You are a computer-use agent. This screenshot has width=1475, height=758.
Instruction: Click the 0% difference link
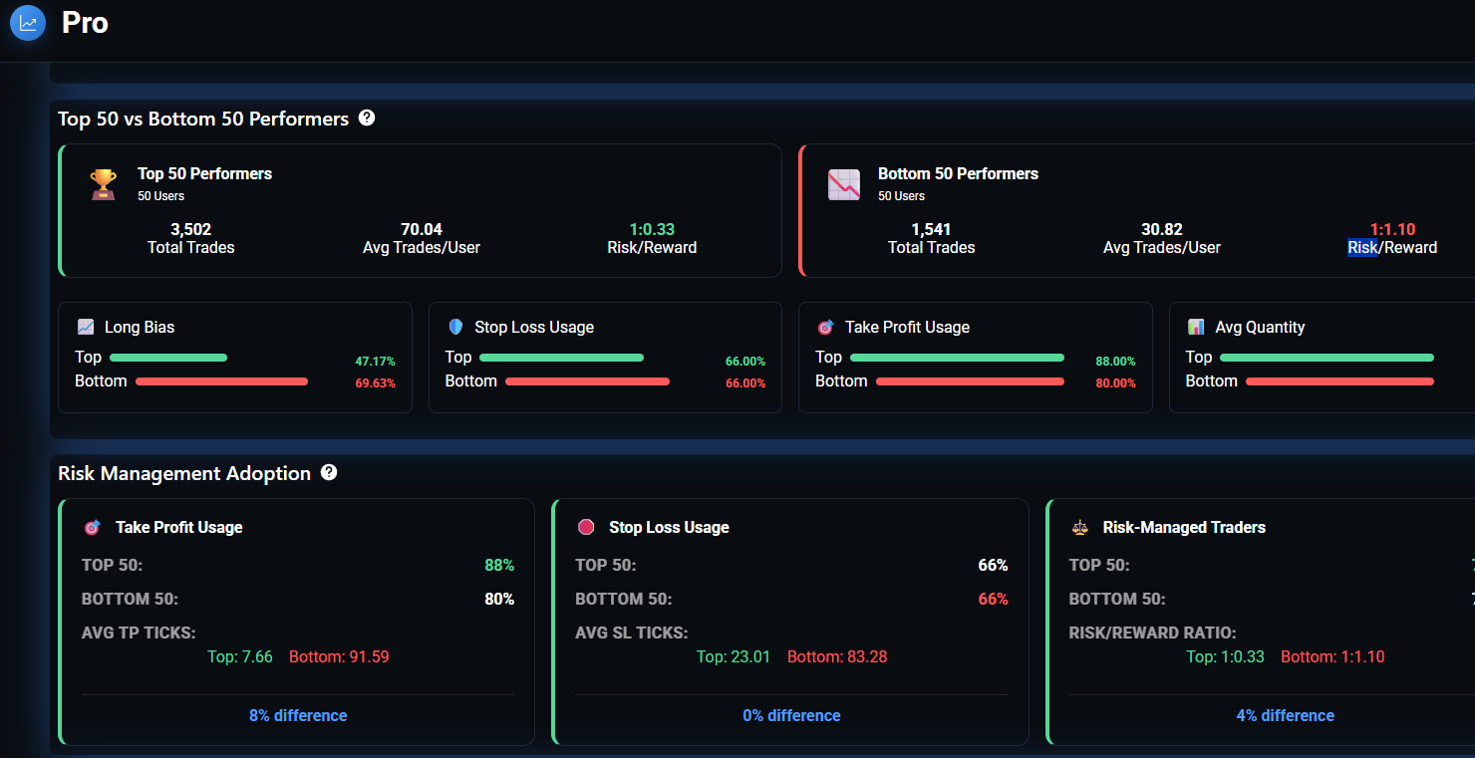pyautogui.click(x=791, y=715)
